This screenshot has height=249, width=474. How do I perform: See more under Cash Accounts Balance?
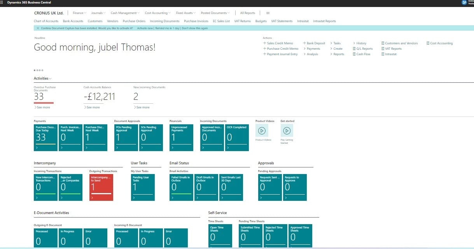pos(92,107)
